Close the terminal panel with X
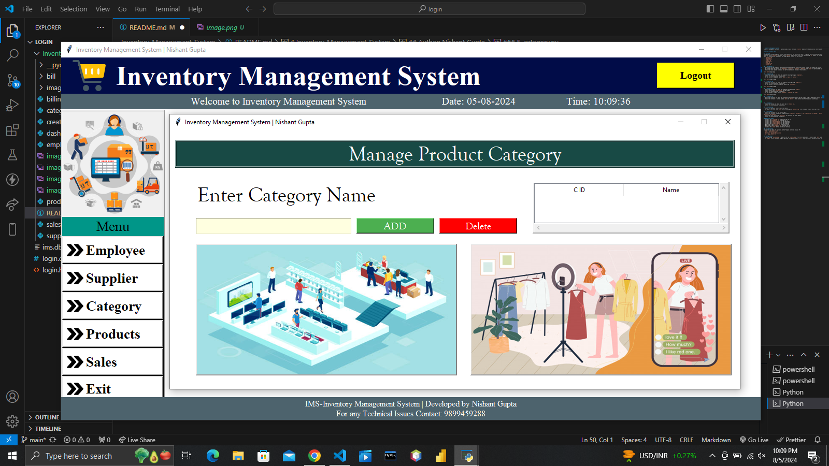 [817, 355]
